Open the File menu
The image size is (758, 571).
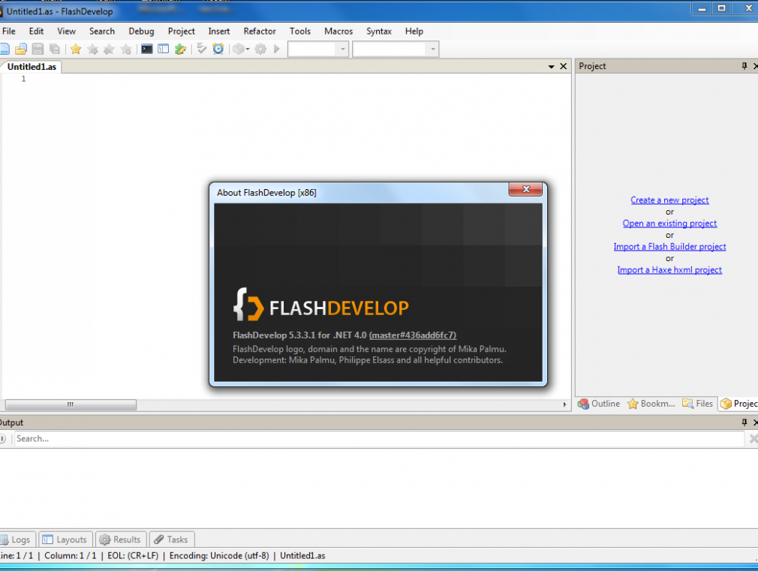coord(9,31)
